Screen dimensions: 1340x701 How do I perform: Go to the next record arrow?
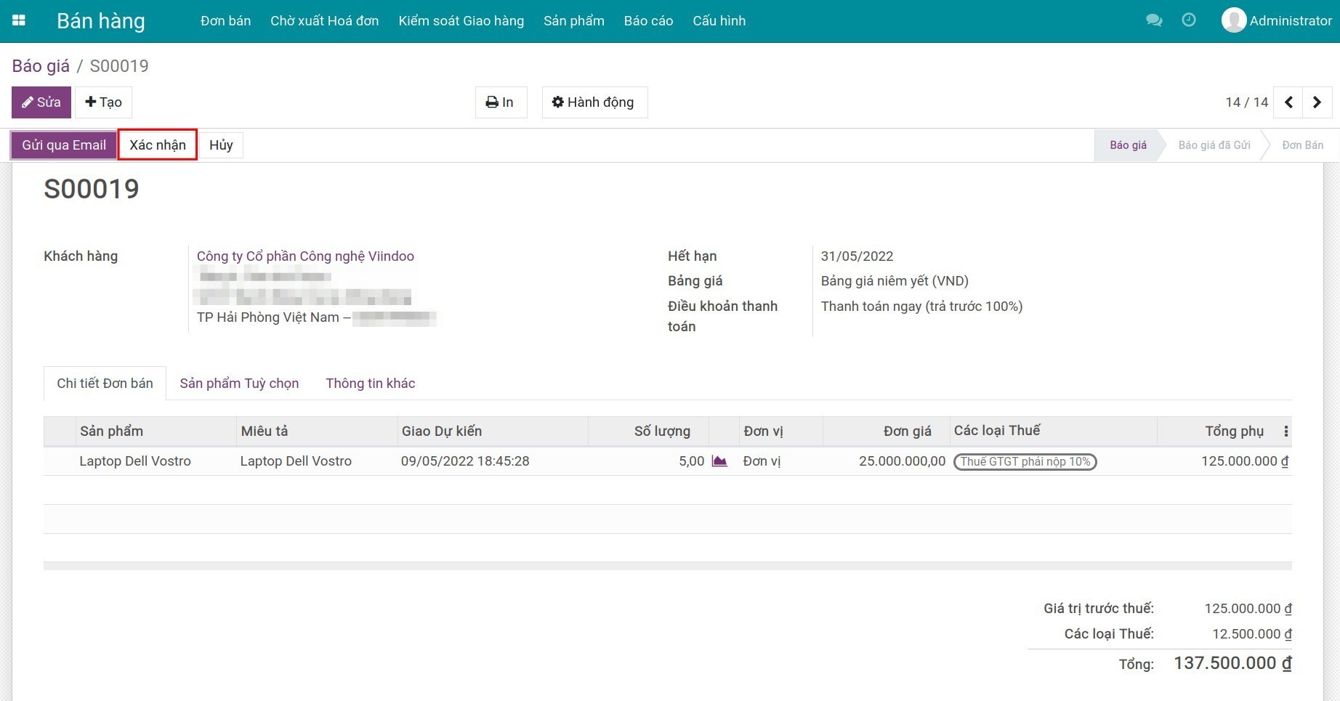1317,102
